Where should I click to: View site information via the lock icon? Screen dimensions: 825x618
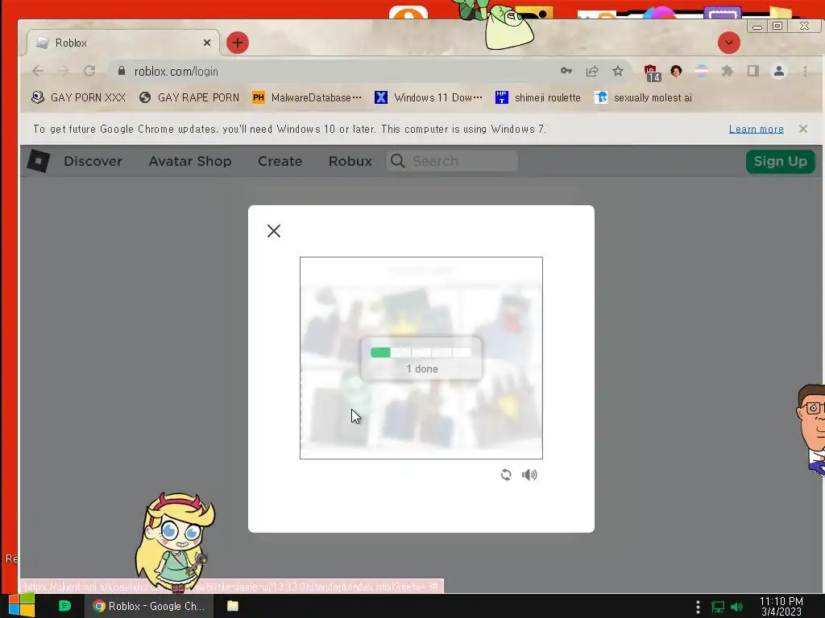(x=122, y=71)
